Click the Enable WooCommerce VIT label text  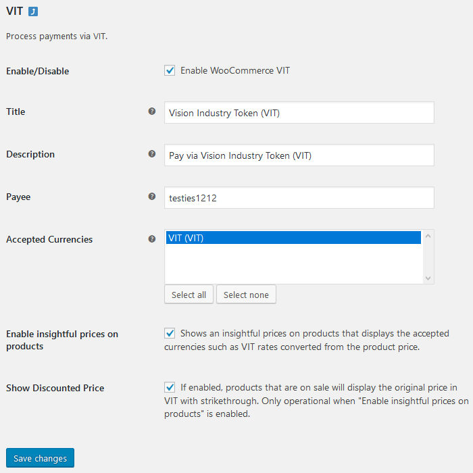(x=234, y=70)
